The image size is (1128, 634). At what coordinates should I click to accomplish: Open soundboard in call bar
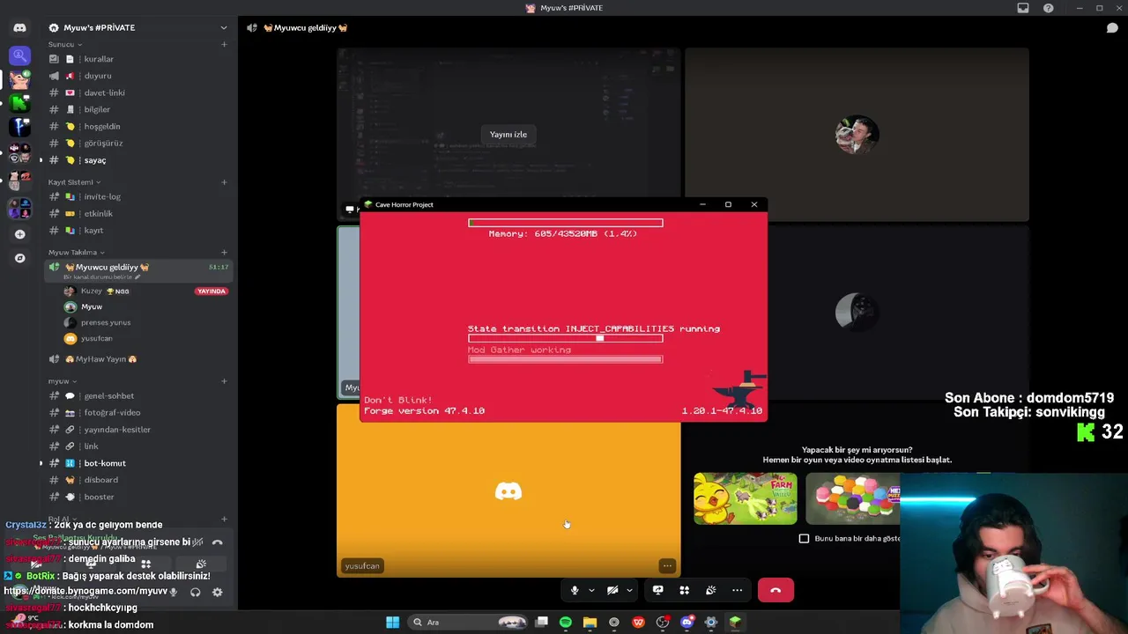click(710, 590)
